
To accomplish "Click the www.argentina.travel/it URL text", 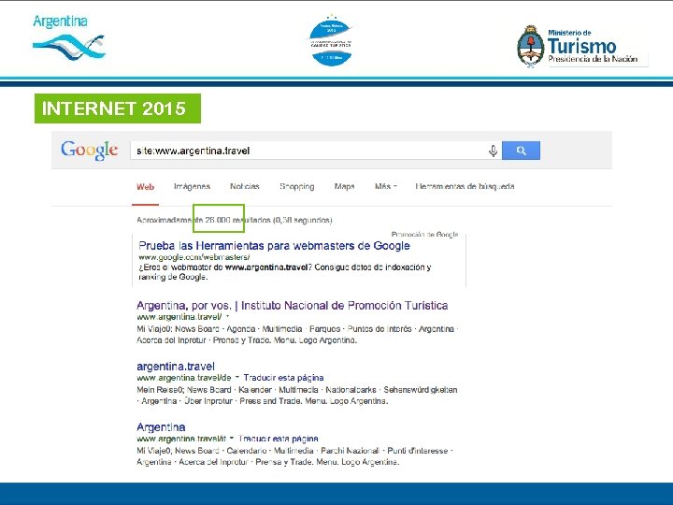I will 181,439.
